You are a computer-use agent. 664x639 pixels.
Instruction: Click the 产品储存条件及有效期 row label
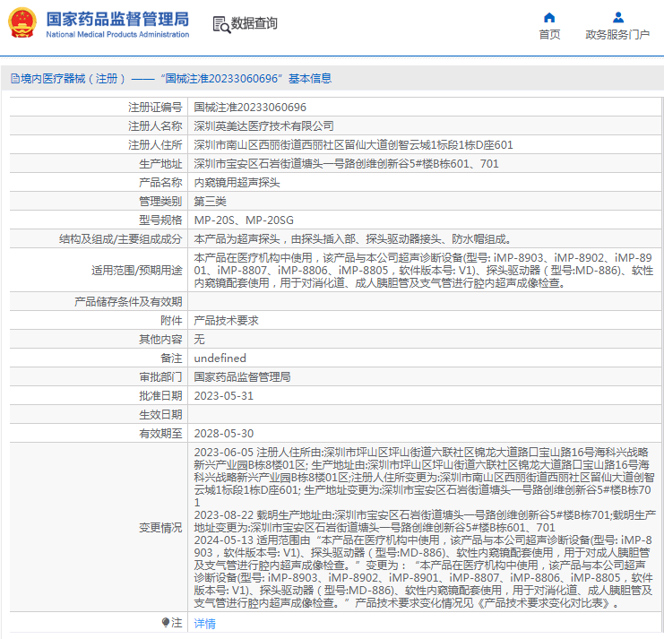tap(128, 301)
